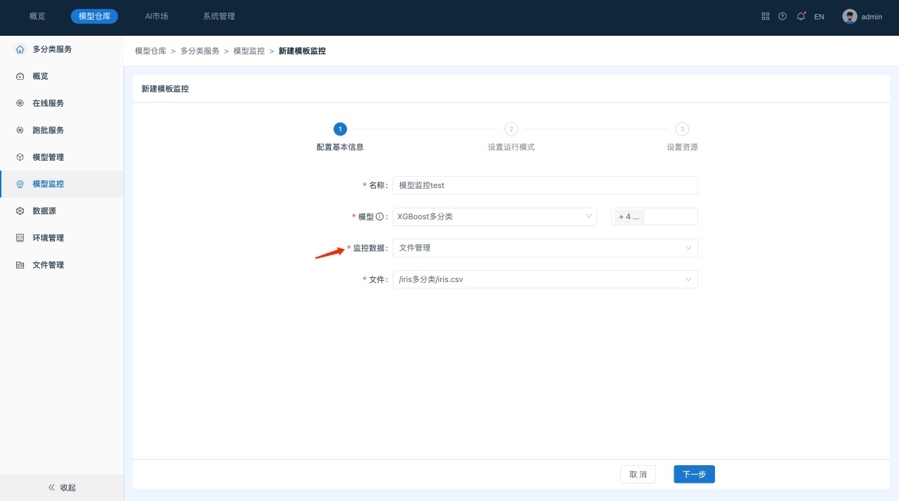Click the 取消 button
This screenshot has height=501, width=899.
pyautogui.click(x=638, y=474)
